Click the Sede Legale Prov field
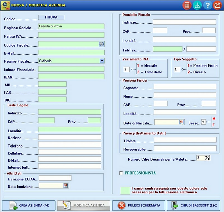This screenshot has height=212, width=224. [x=94, y=121]
